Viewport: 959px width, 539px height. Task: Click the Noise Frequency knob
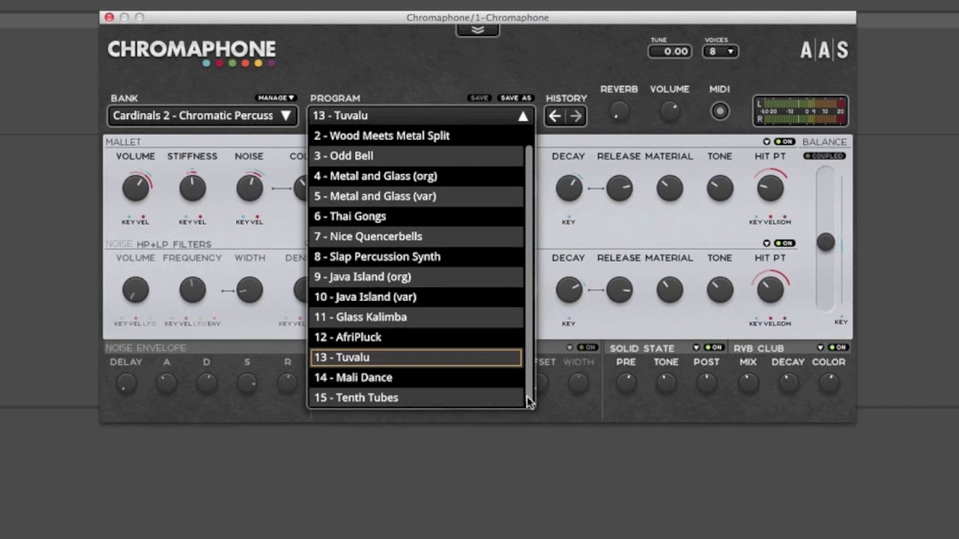tap(193, 290)
